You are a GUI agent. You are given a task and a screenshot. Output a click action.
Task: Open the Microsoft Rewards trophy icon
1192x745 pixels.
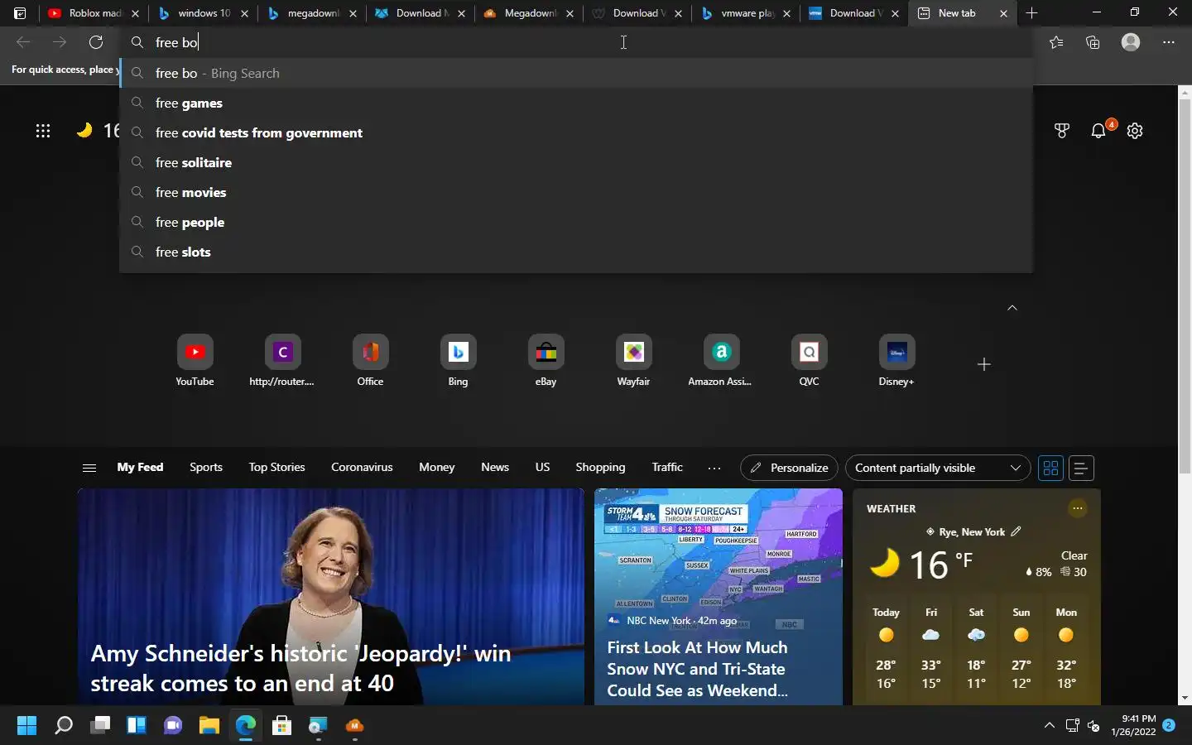tap(1062, 131)
